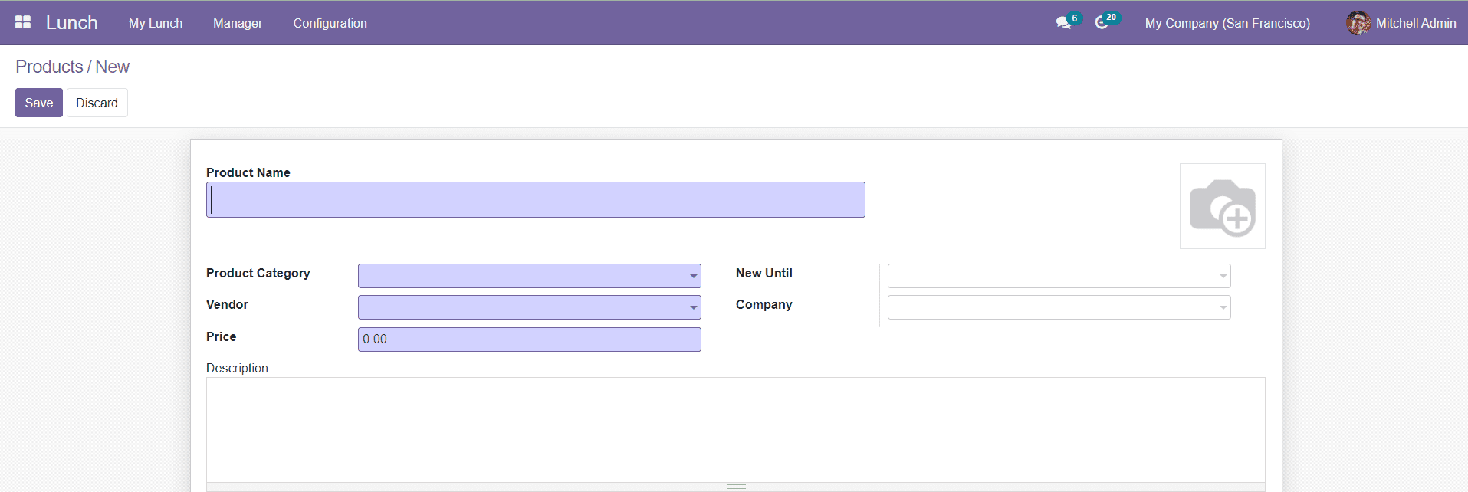Open the activities clock icon
The height and width of the screenshot is (492, 1468).
(1102, 23)
